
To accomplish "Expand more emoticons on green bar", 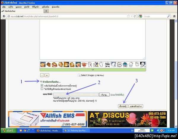I will [93, 70].
